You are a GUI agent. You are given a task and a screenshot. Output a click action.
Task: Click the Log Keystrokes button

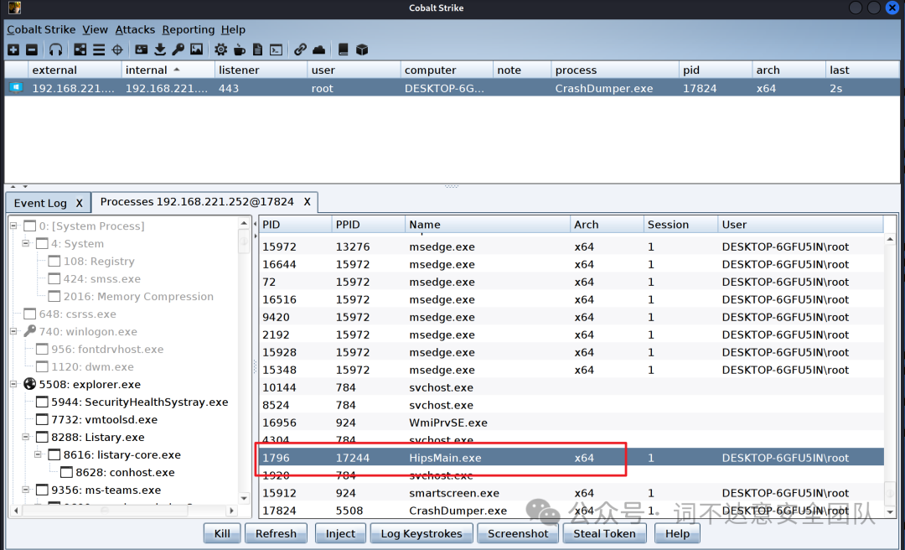coord(421,533)
